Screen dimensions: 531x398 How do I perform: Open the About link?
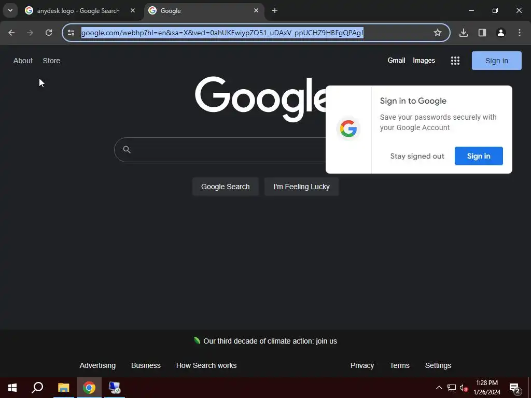(23, 61)
